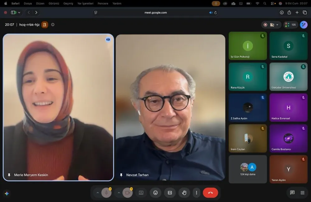Select the Sena Kadakal tile

(288, 46)
